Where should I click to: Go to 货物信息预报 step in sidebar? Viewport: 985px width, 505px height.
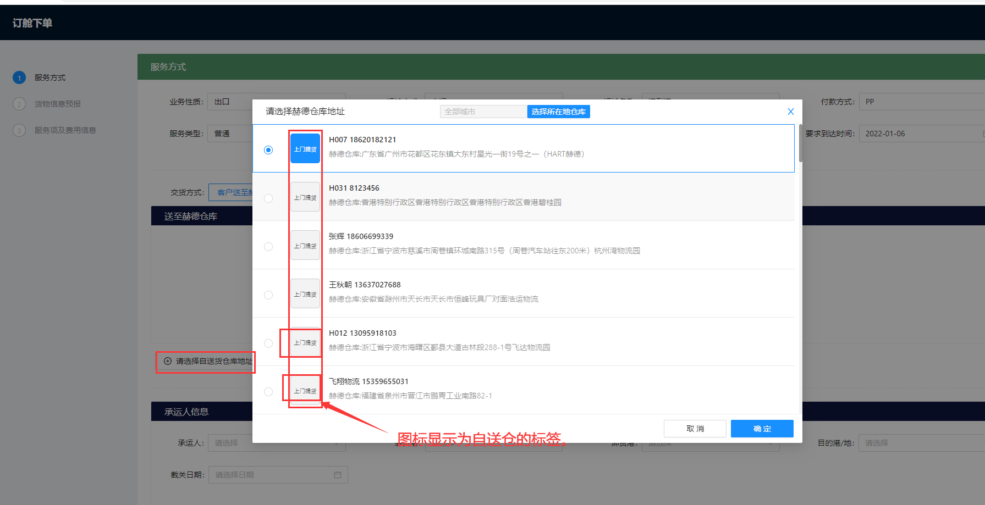[58, 104]
